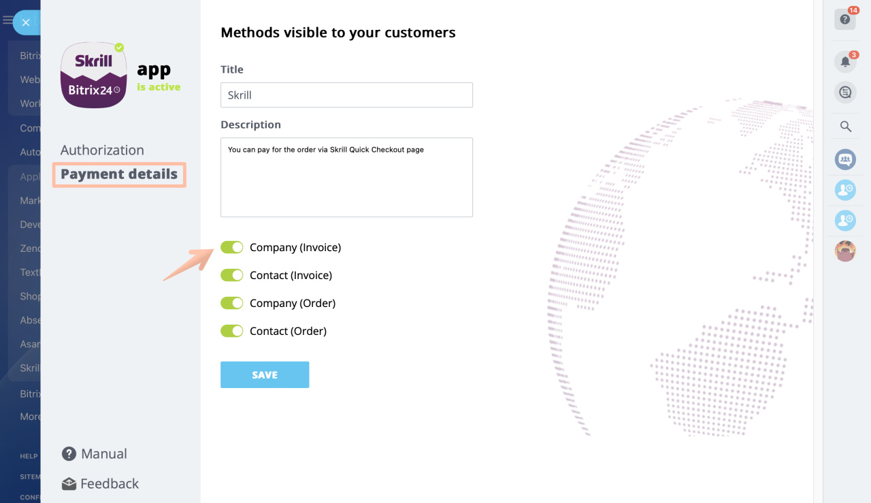Click the Skrill Bitrix24 app logo
This screenshot has height=503, width=871.
coord(94,75)
